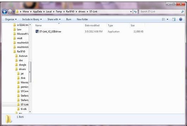This screenshot has width=187, height=126.
Task: Select the doc folder in tree
Action: point(21,60)
